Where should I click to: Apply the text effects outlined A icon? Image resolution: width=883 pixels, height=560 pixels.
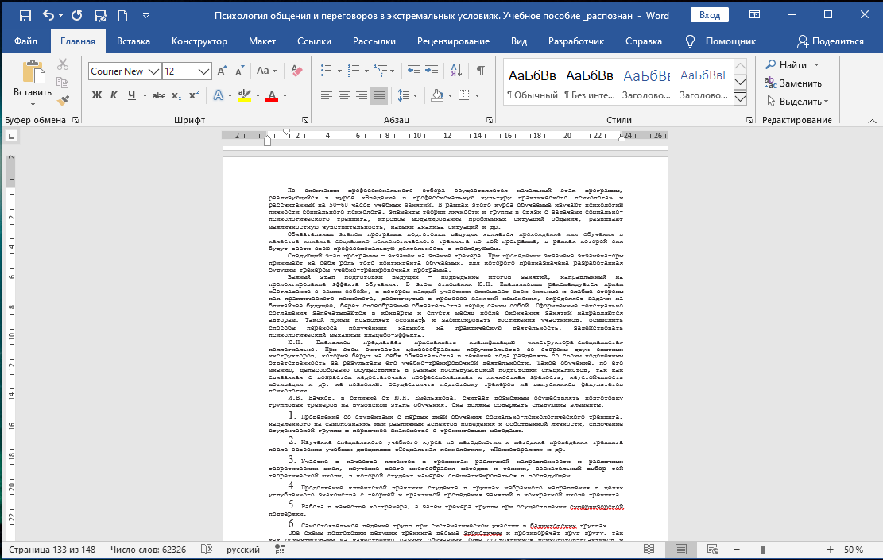(x=218, y=96)
